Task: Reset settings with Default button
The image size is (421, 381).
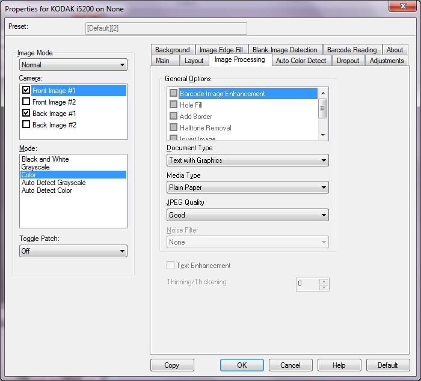Action: tap(388, 365)
